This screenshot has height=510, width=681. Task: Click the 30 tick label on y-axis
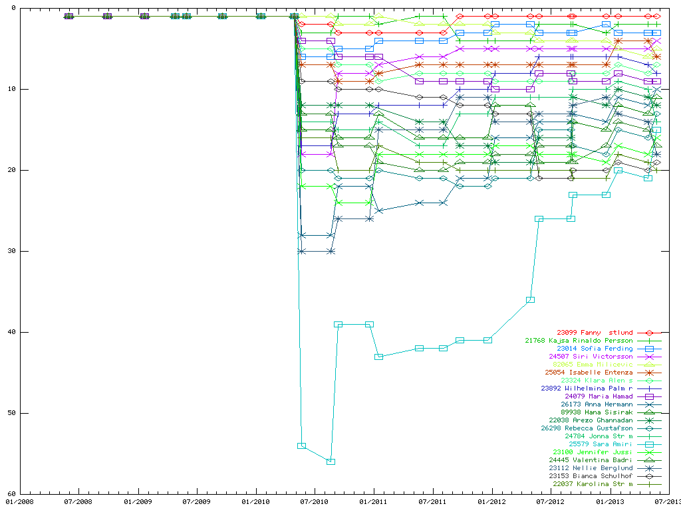point(11,251)
